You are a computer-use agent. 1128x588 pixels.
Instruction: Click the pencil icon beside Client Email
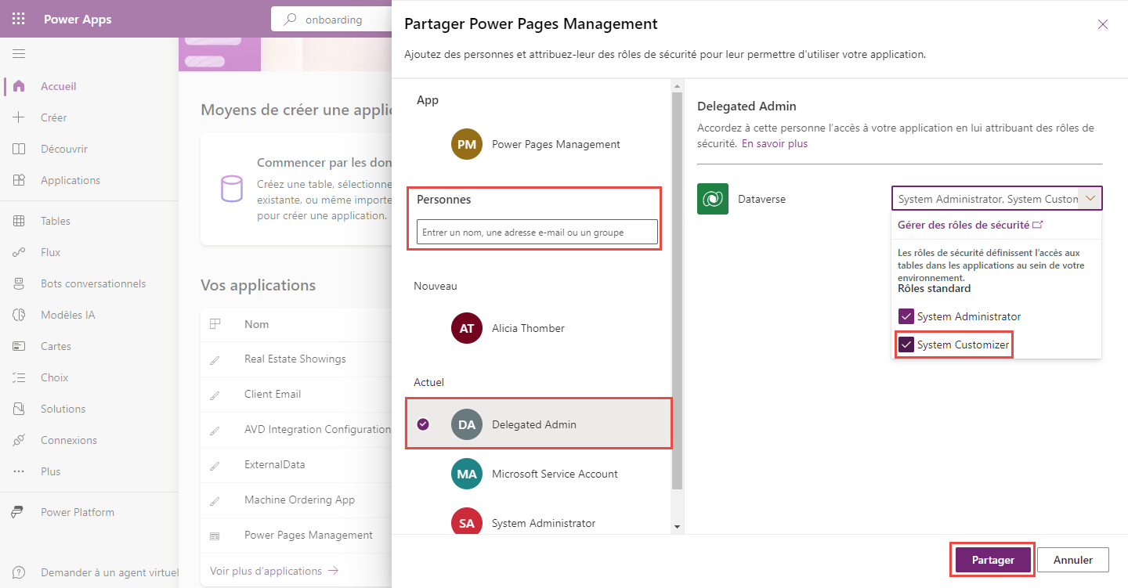click(x=215, y=395)
